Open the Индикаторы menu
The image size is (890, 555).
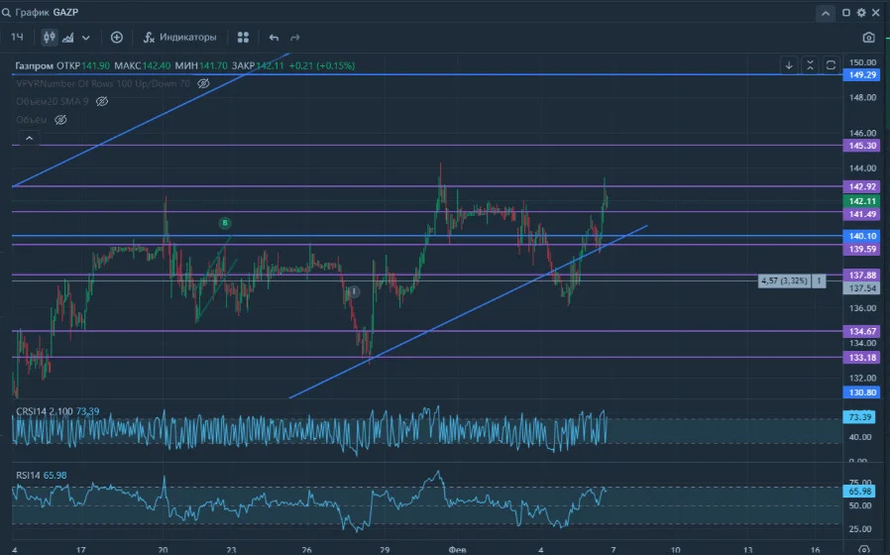[180, 38]
